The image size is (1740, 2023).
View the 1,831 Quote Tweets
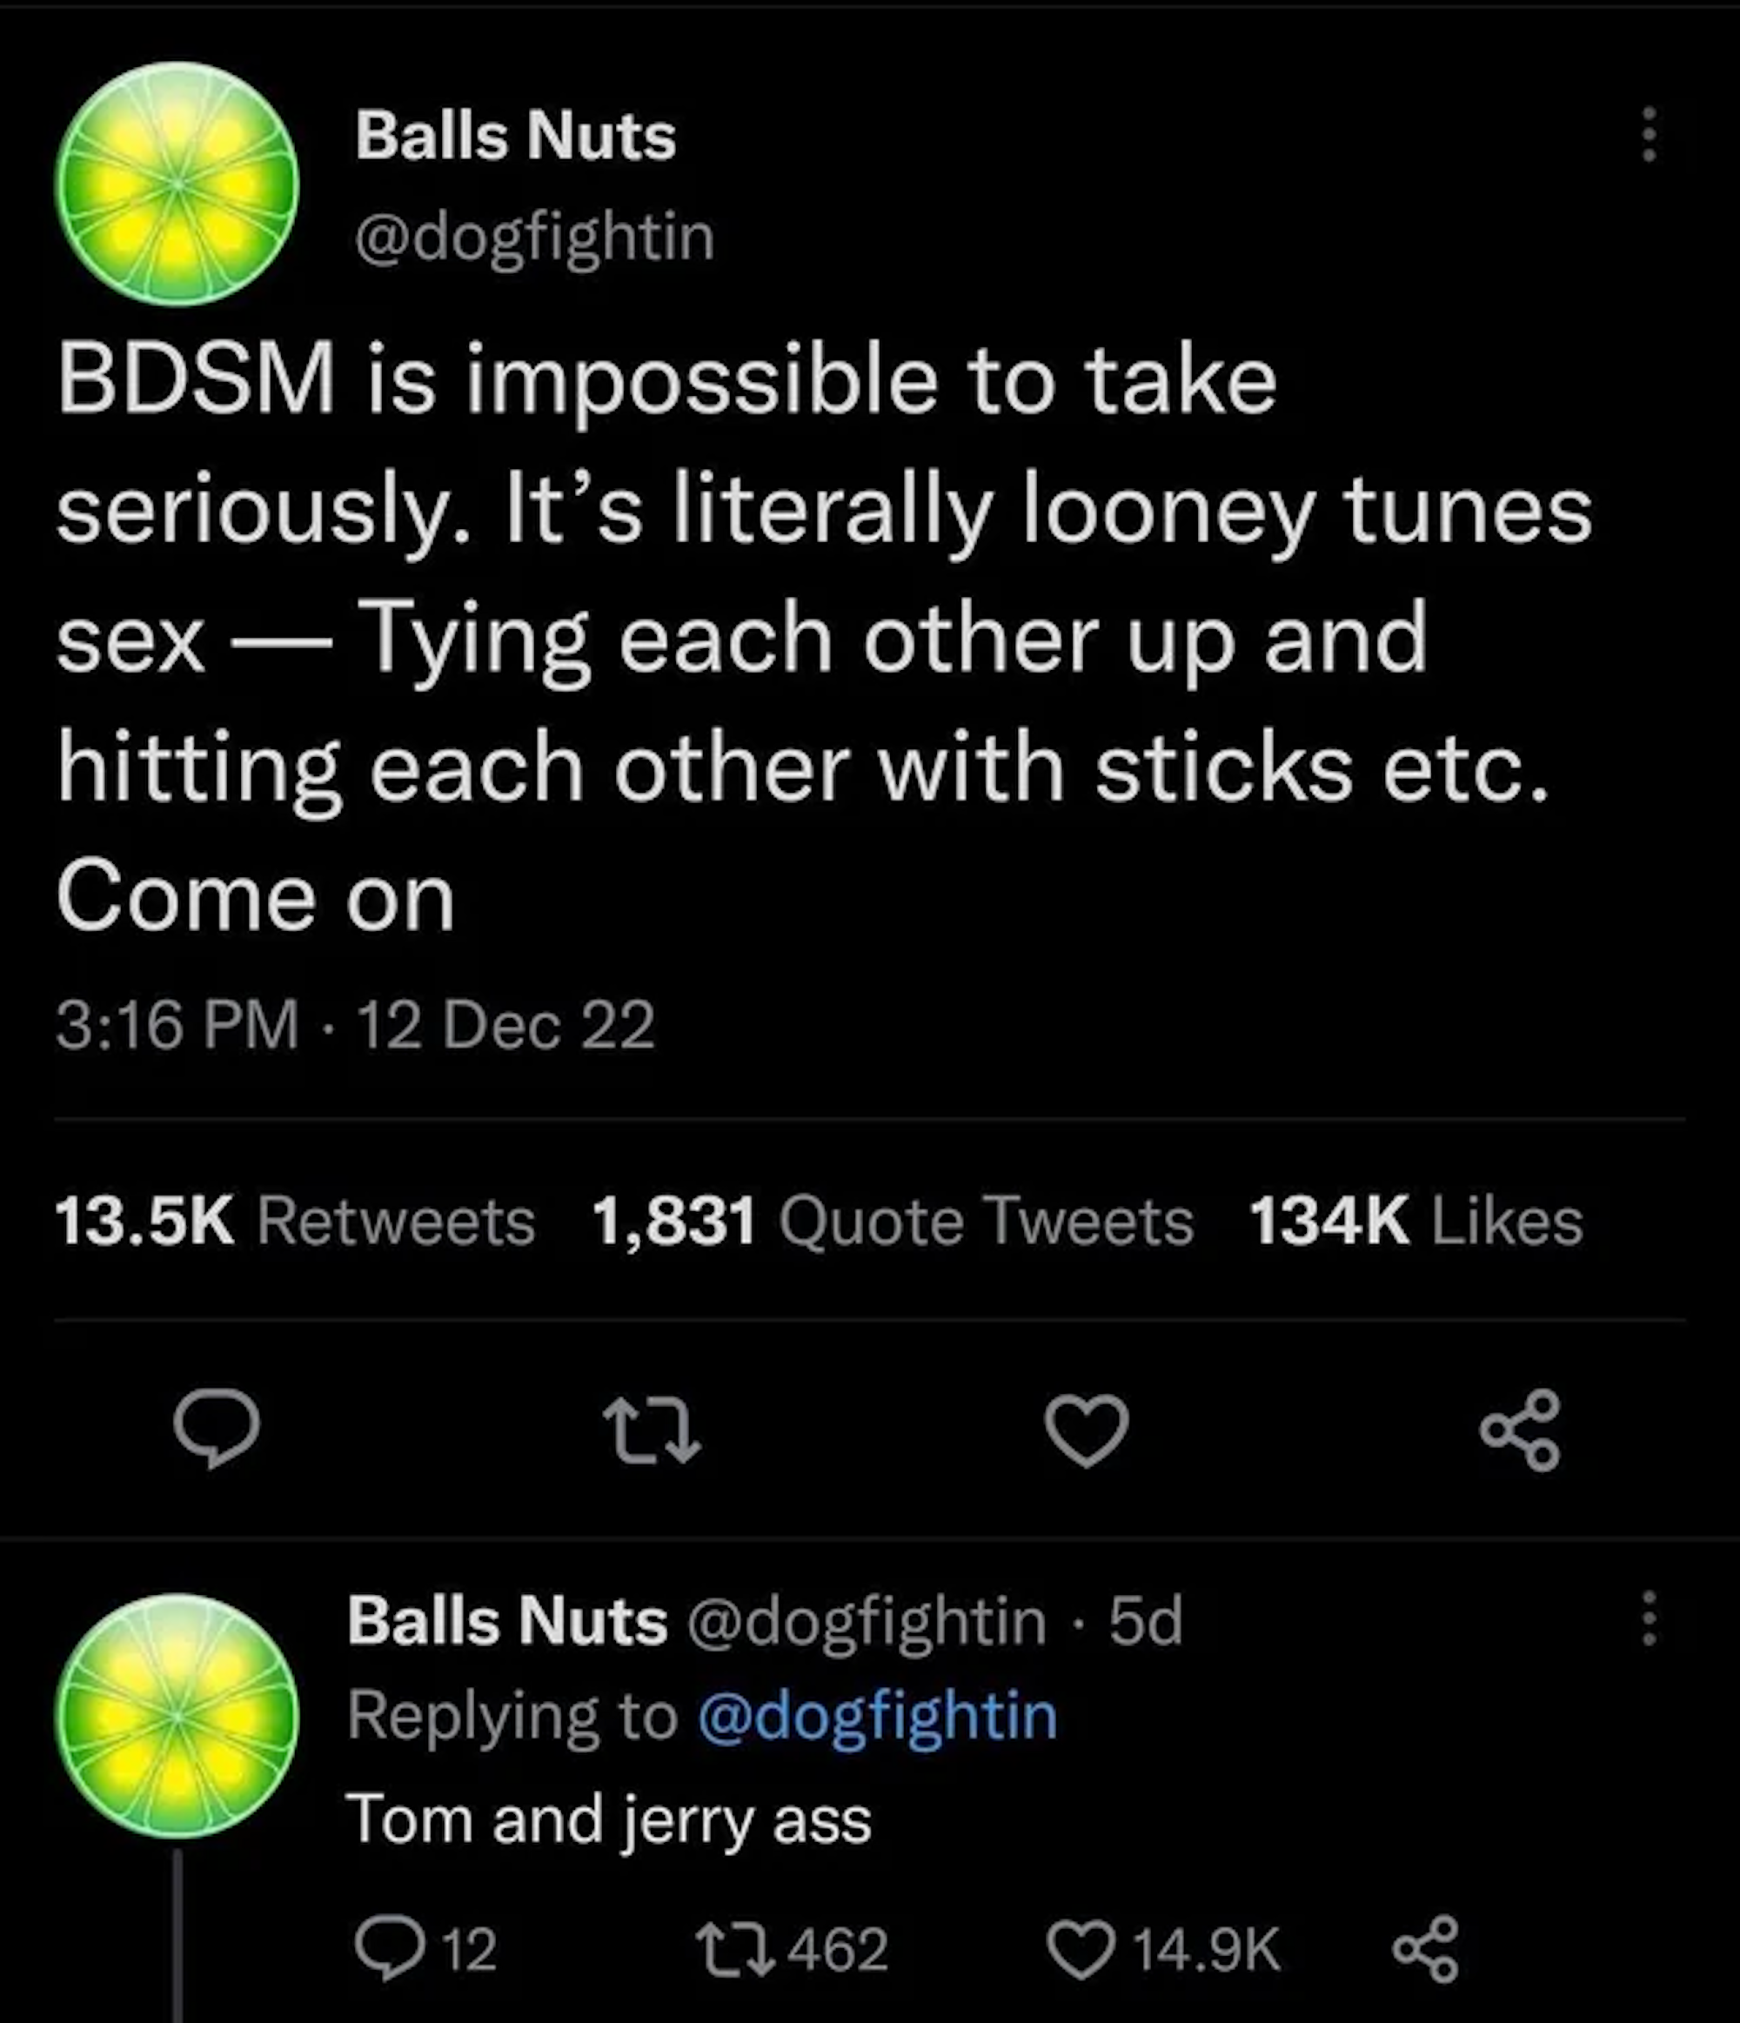click(x=892, y=1222)
